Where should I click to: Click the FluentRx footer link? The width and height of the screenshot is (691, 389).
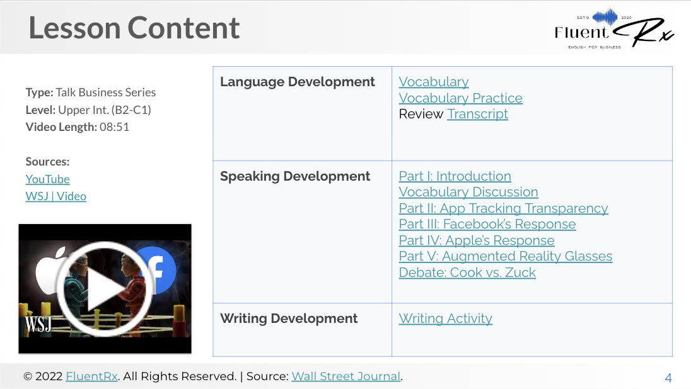coord(91,376)
